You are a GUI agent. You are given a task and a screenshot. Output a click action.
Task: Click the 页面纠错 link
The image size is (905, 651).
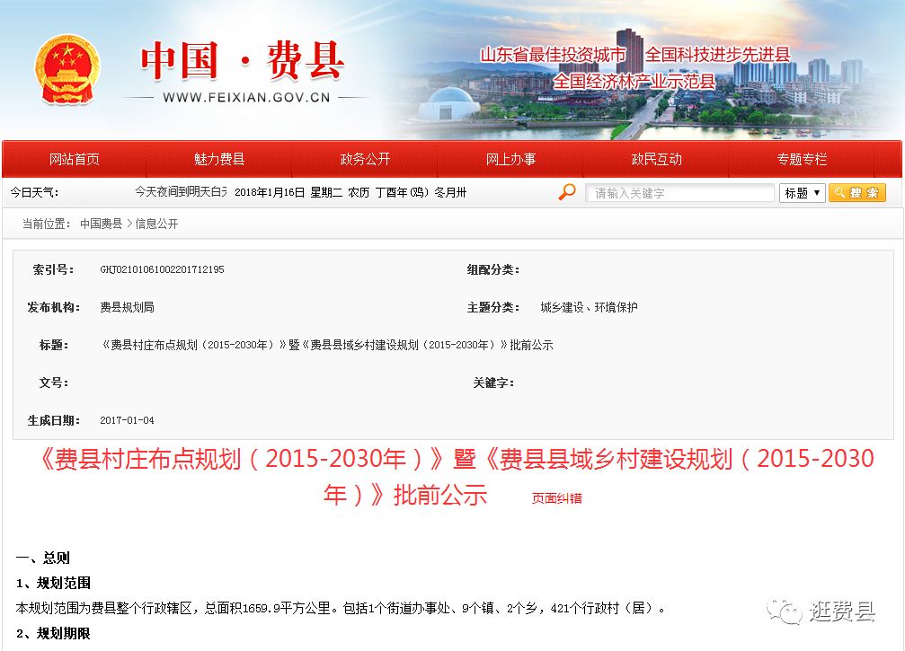557,498
